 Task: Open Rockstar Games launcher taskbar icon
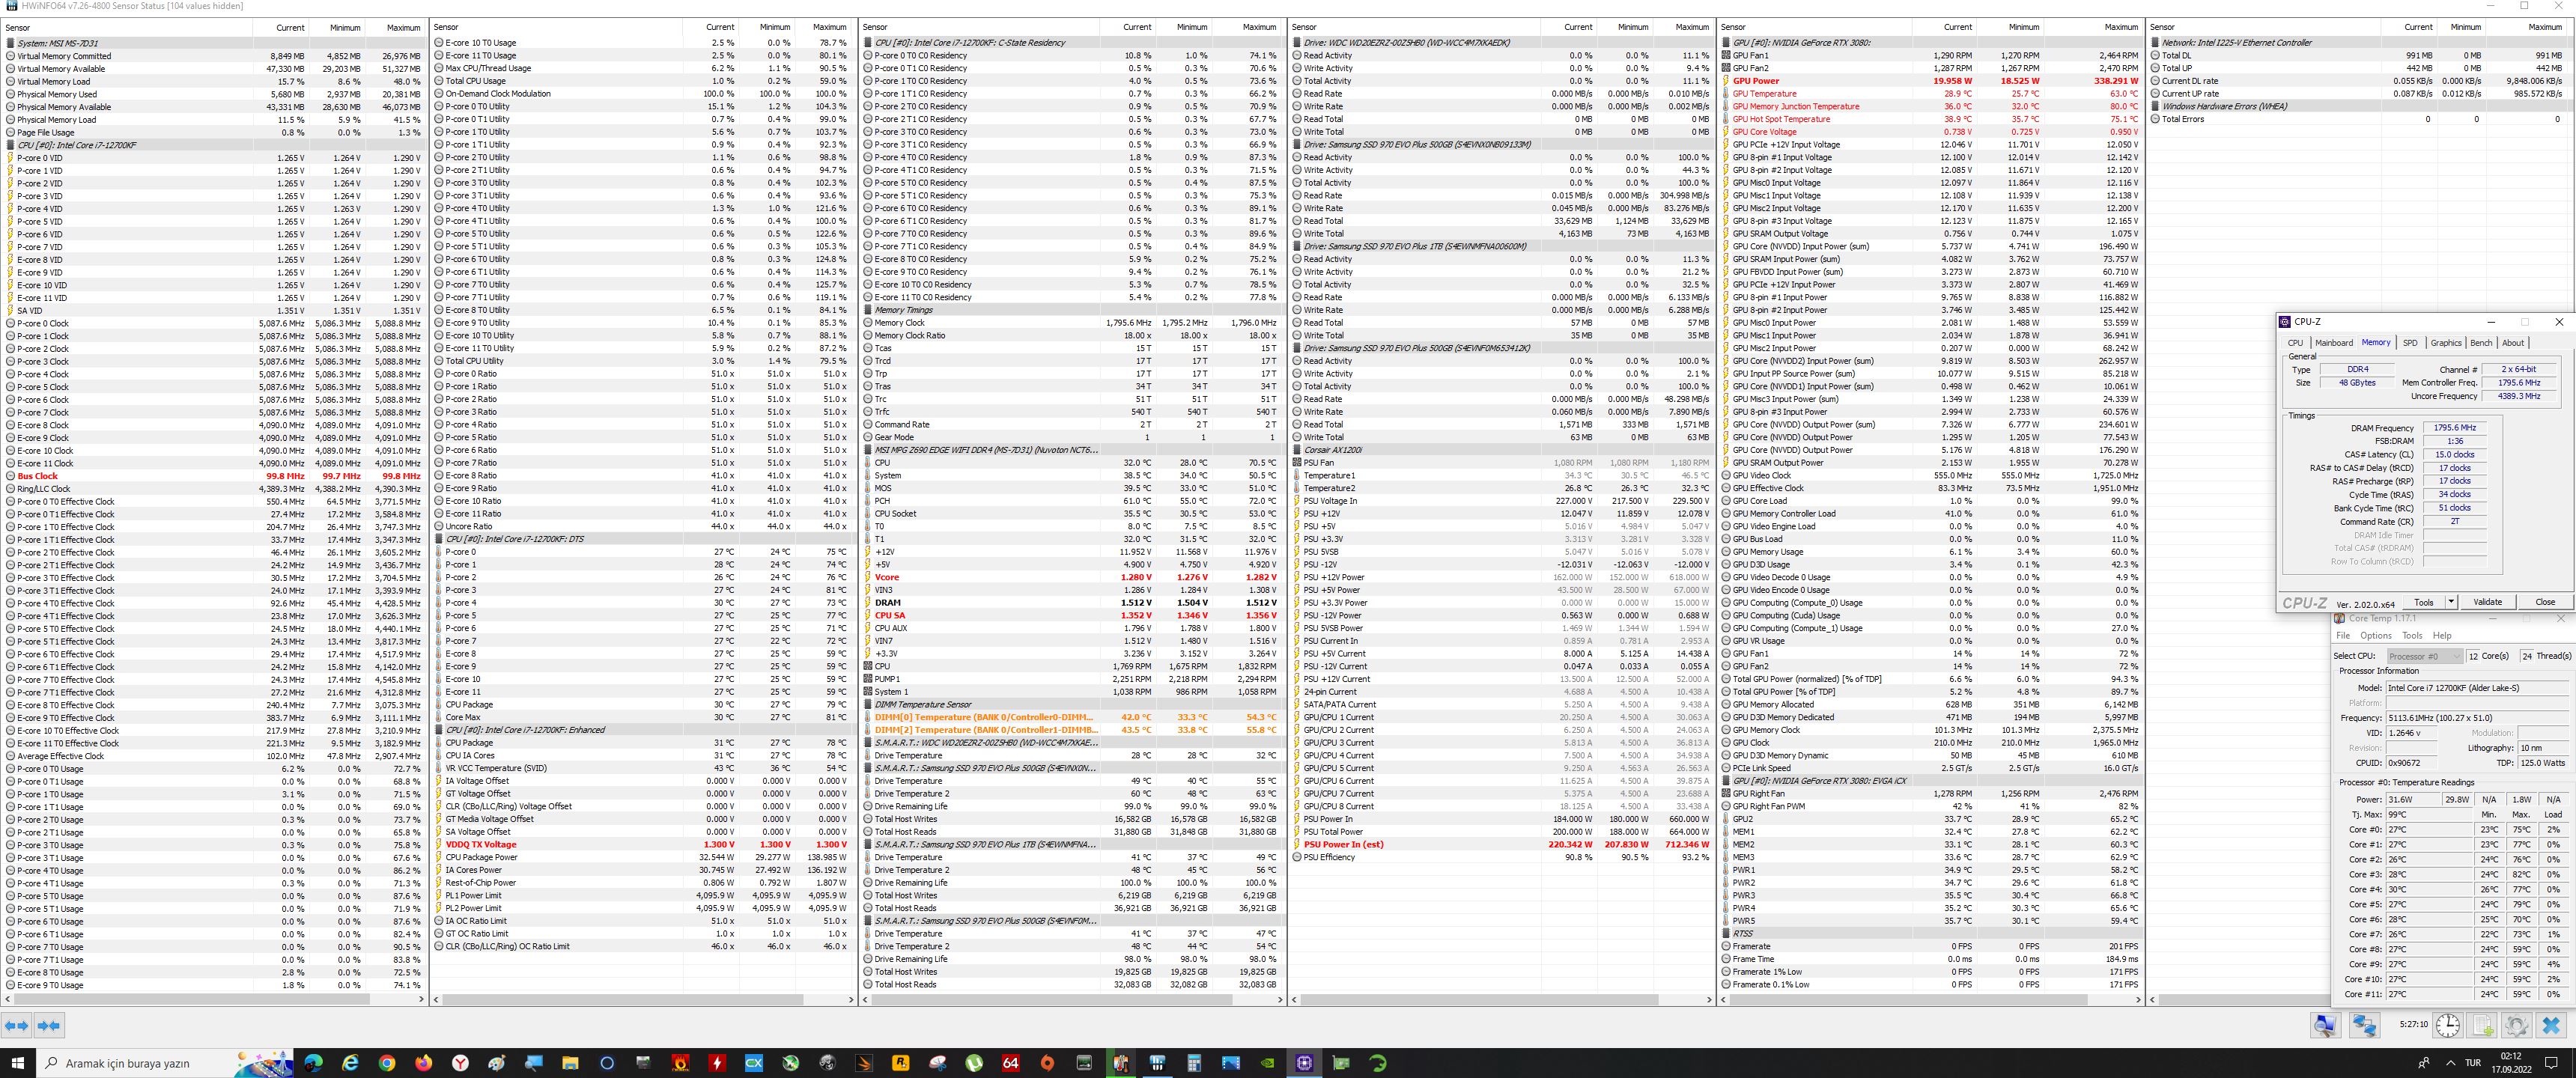900,1063
